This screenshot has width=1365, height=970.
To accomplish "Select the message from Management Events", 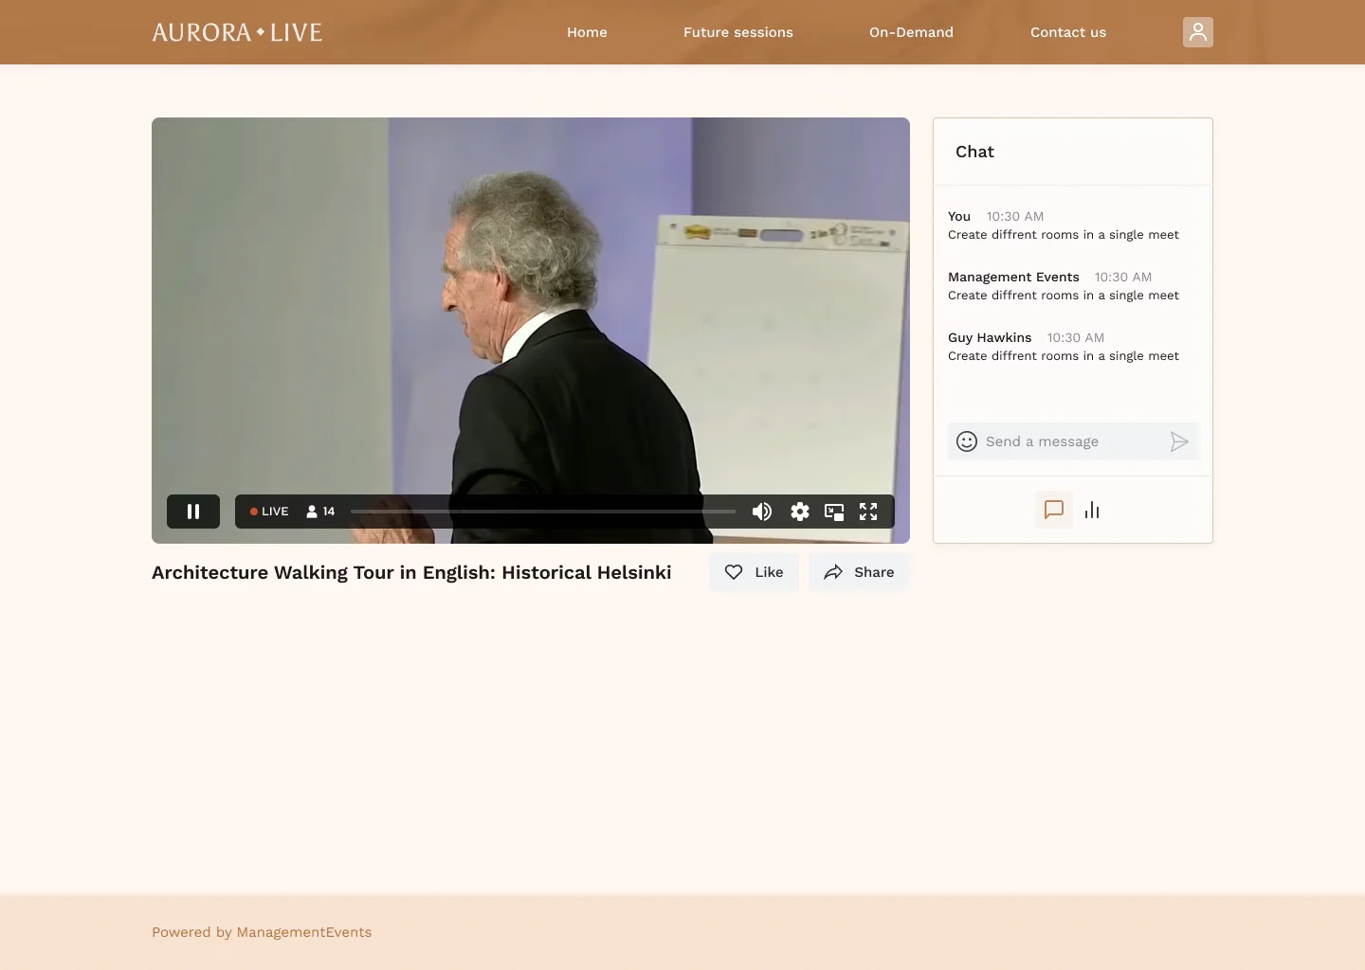I will point(1064,286).
